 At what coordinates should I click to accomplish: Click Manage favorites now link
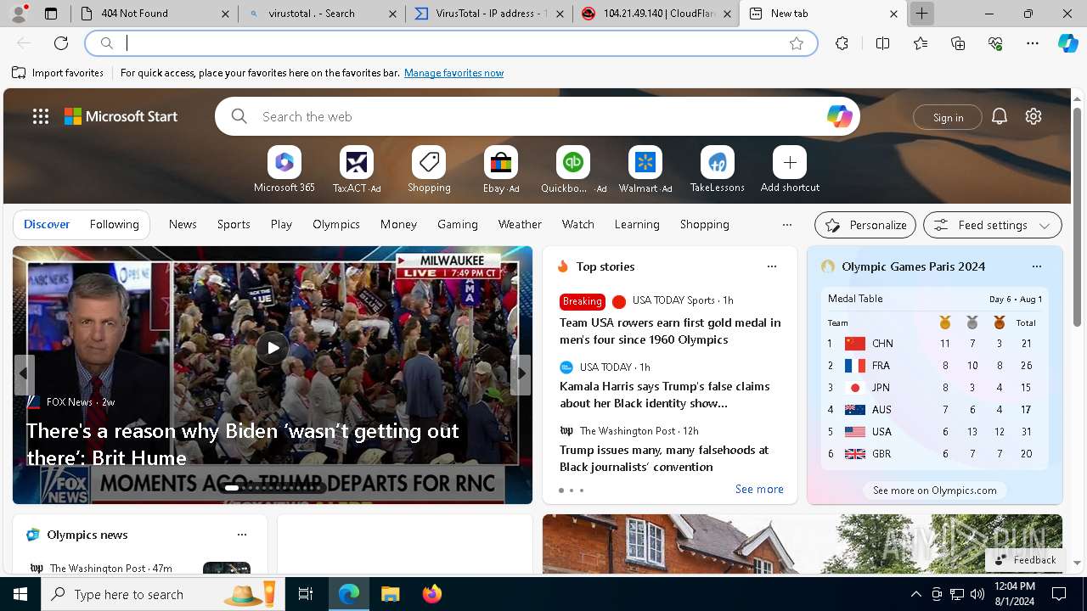453,73
